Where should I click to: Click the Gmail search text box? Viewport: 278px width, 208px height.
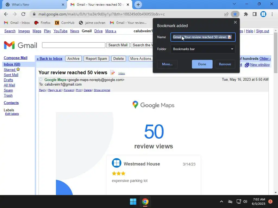point(74,45)
